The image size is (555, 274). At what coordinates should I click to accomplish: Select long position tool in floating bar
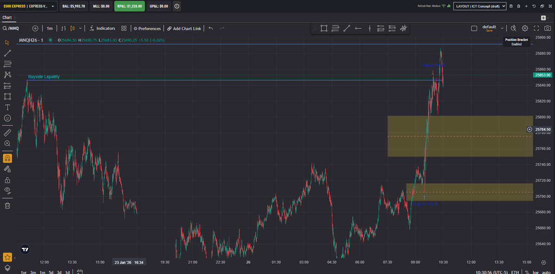click(x=381, y=28)
